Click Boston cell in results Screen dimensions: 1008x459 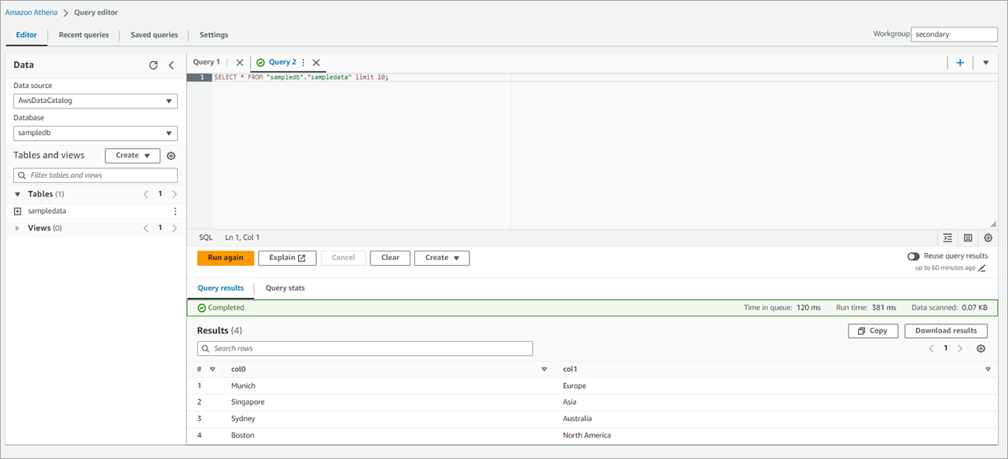tap(242, 435)
